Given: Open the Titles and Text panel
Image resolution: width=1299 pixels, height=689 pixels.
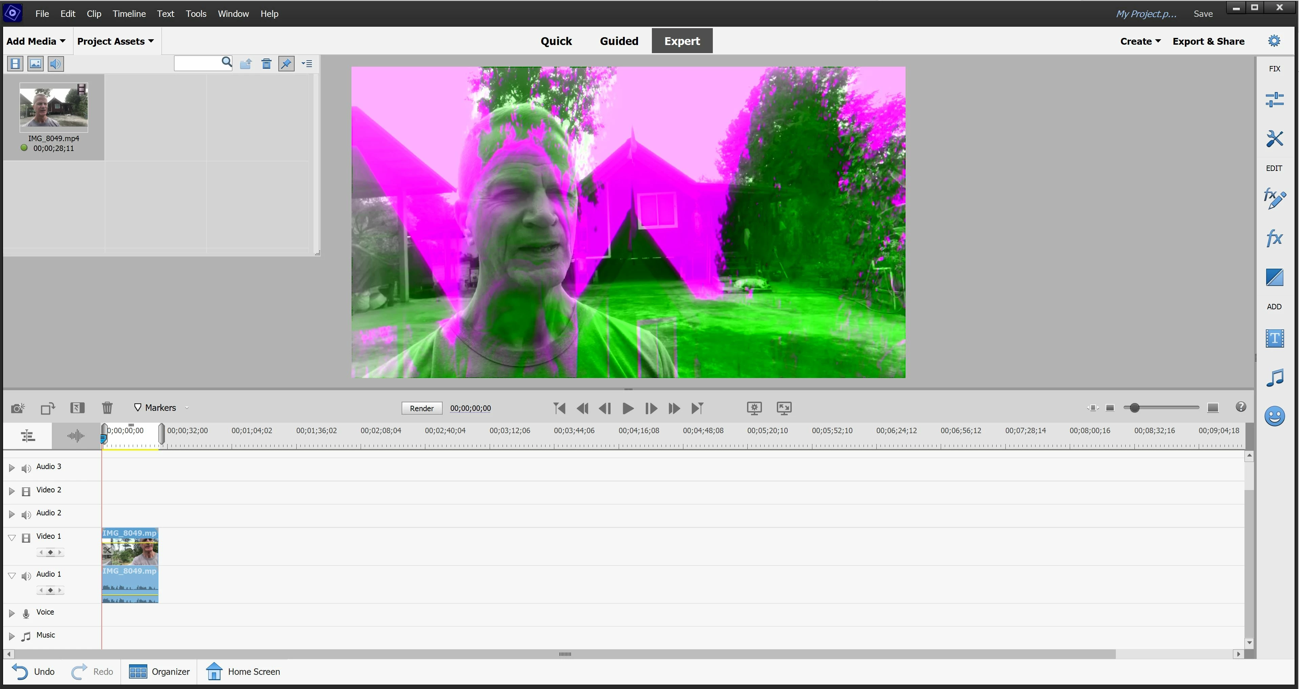Looking at the screenshot, I should (1274, 338).
